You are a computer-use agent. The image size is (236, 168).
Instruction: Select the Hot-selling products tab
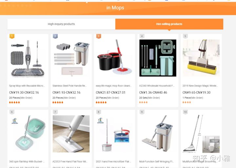tap(169, 24)
